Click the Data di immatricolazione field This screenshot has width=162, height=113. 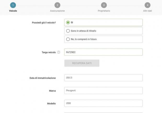pyautogui.click(x=103, y=78)
